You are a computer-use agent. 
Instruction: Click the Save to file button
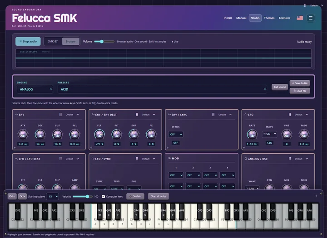pos(300,83)
